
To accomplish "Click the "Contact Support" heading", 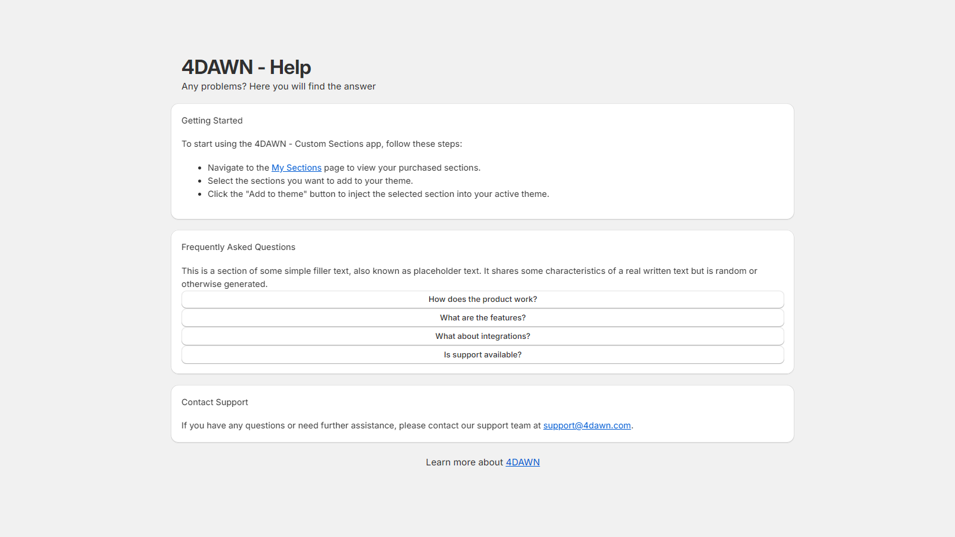I will coord(215,402).
